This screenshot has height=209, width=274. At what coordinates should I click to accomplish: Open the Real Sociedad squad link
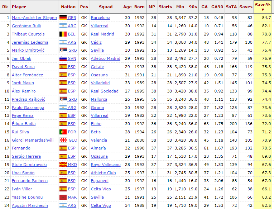(105, 91)
